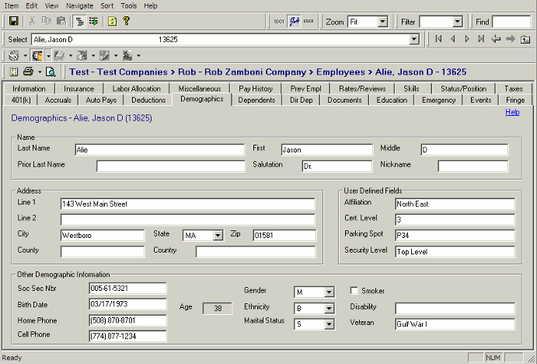
Task: Click the Copy icon in toolbar
Action: click(x=47, y=21)
